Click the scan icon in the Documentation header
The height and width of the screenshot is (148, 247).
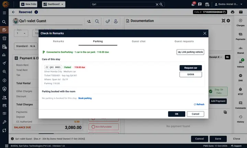pos(223,21)
